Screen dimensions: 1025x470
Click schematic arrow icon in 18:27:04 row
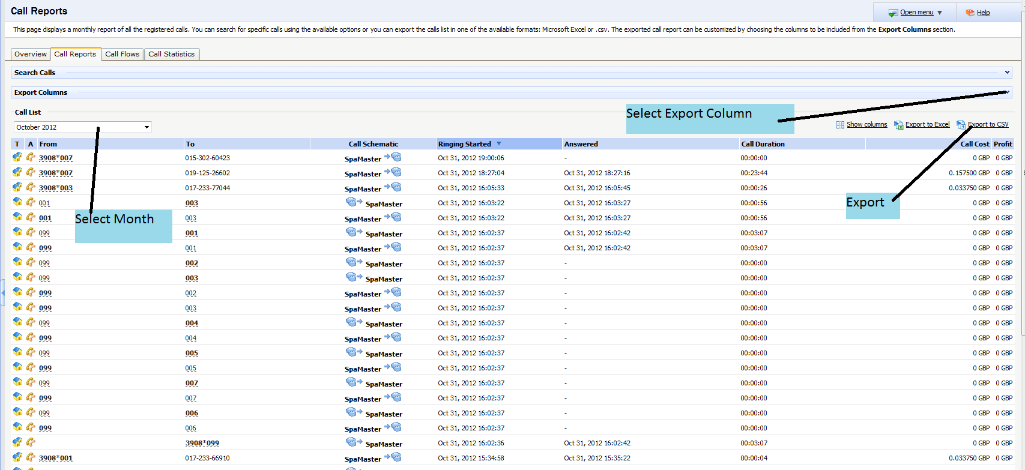click(x=393, y=172)
